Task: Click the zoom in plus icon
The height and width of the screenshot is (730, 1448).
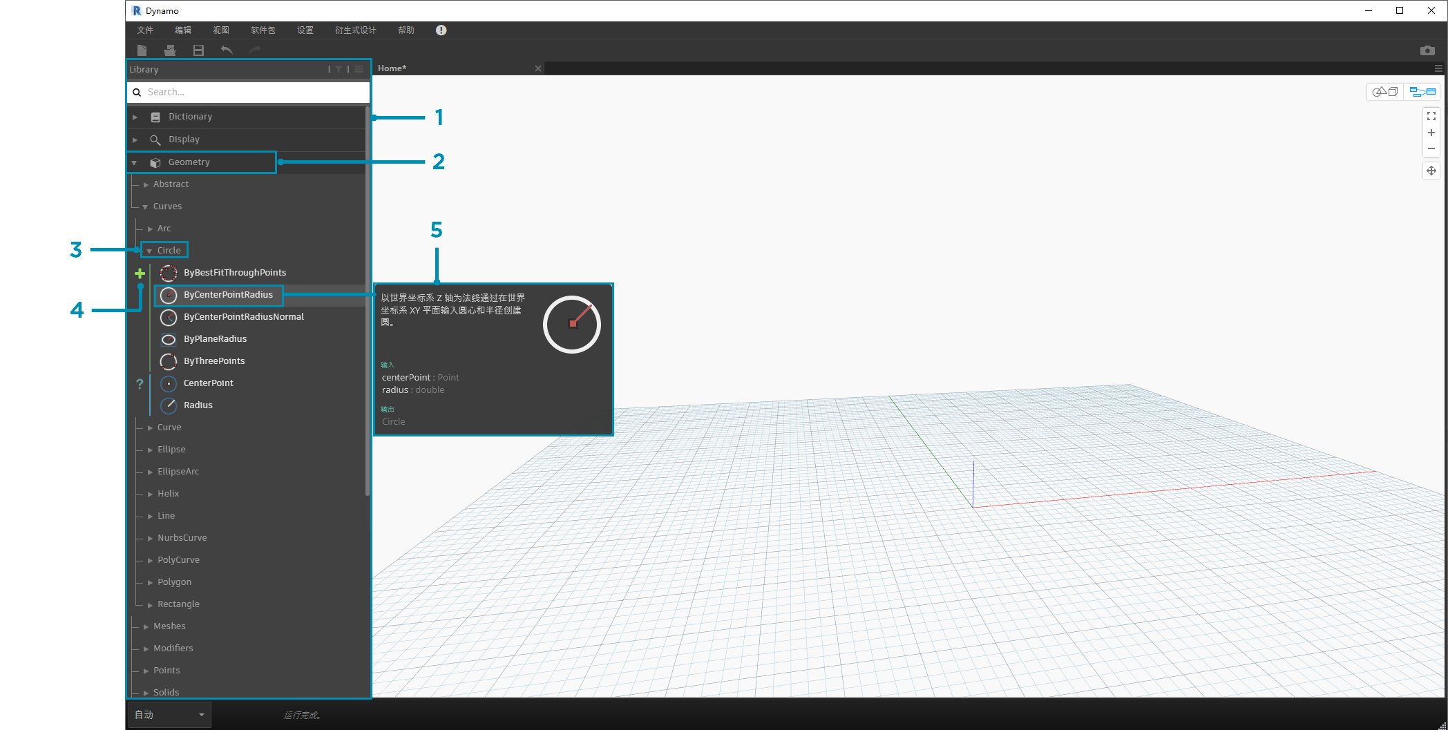Action: click(1431, 133)
